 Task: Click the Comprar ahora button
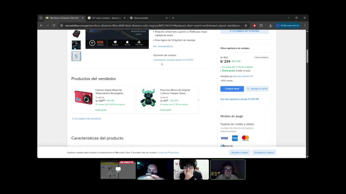click(x=232, y=89)
